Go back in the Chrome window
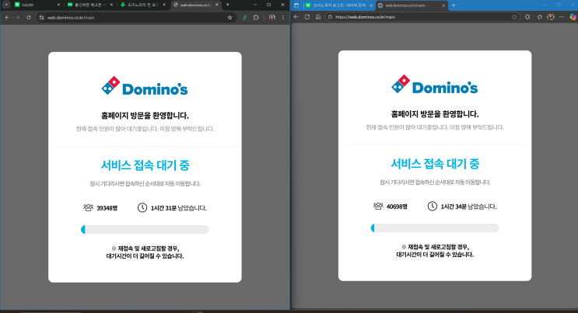 pyautogui.click(x=7, y=17)
